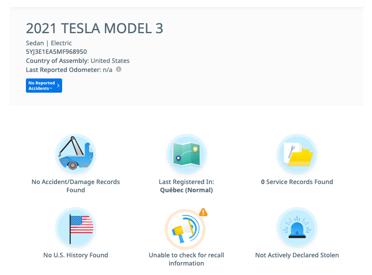
Task: Click the U.S. flag history icon
Action: [76, 228]
